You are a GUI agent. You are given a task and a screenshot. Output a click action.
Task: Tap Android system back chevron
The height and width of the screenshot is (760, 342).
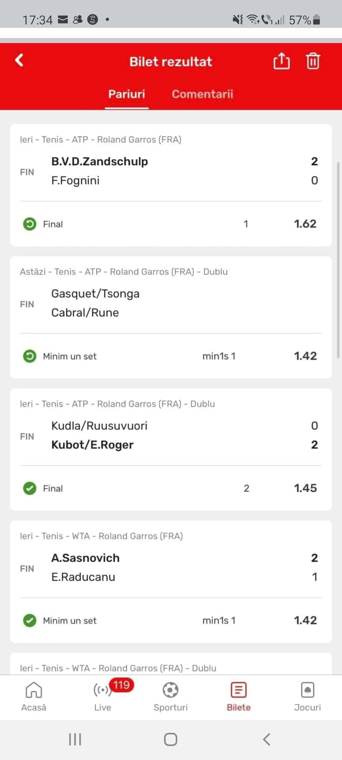click(266, 739)
